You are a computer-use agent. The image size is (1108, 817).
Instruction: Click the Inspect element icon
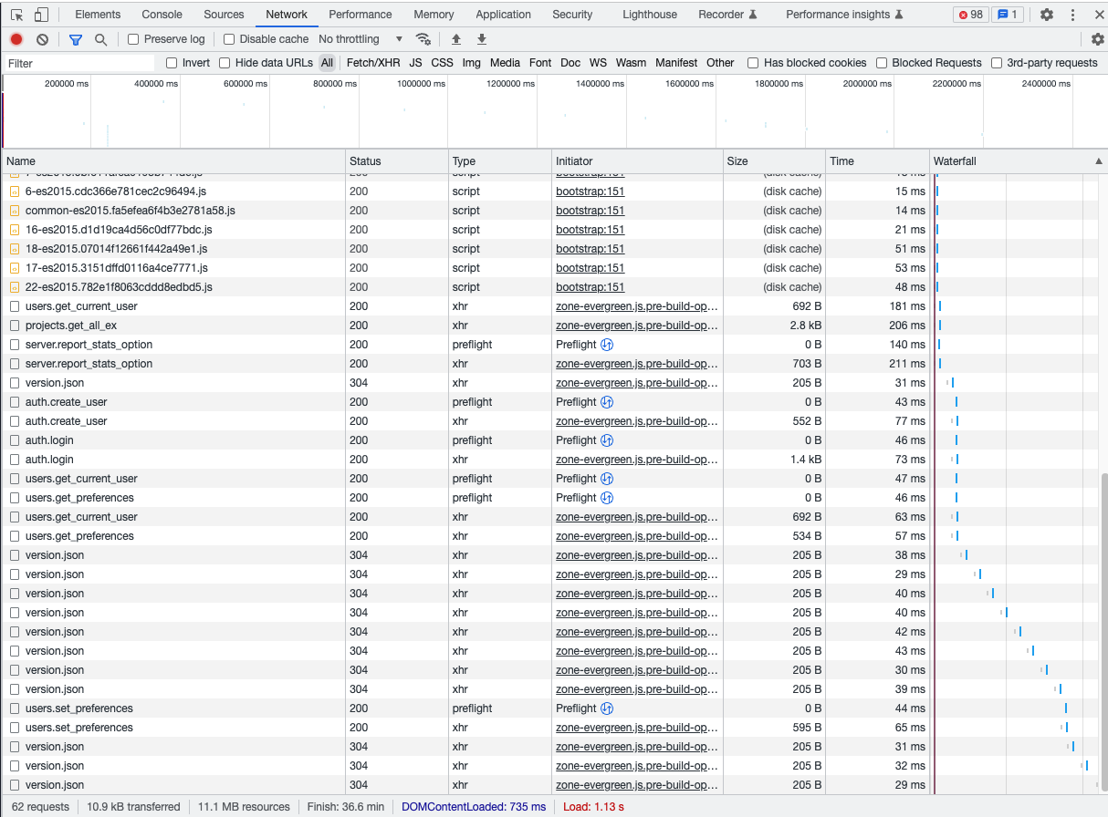[15, 15]
